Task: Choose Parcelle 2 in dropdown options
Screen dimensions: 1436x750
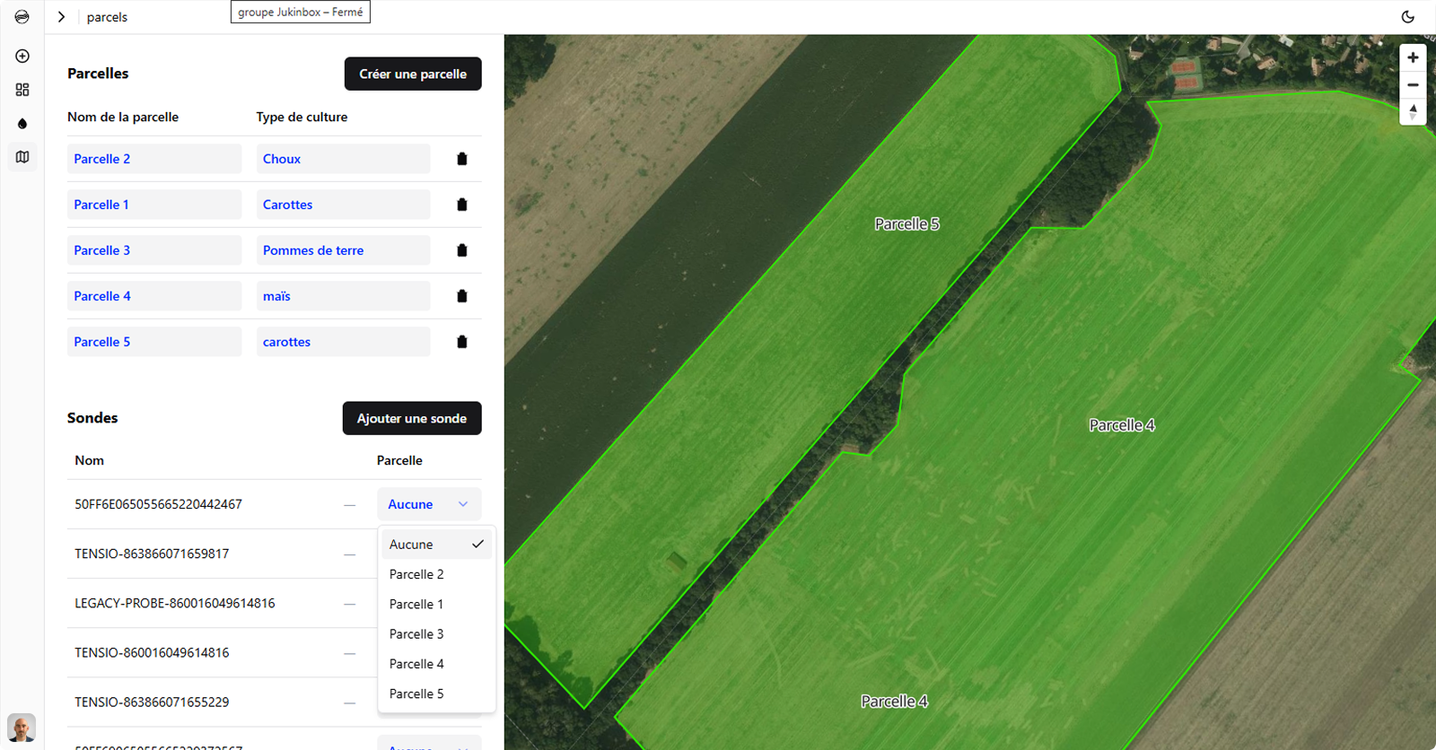Action: pos(416,574)
